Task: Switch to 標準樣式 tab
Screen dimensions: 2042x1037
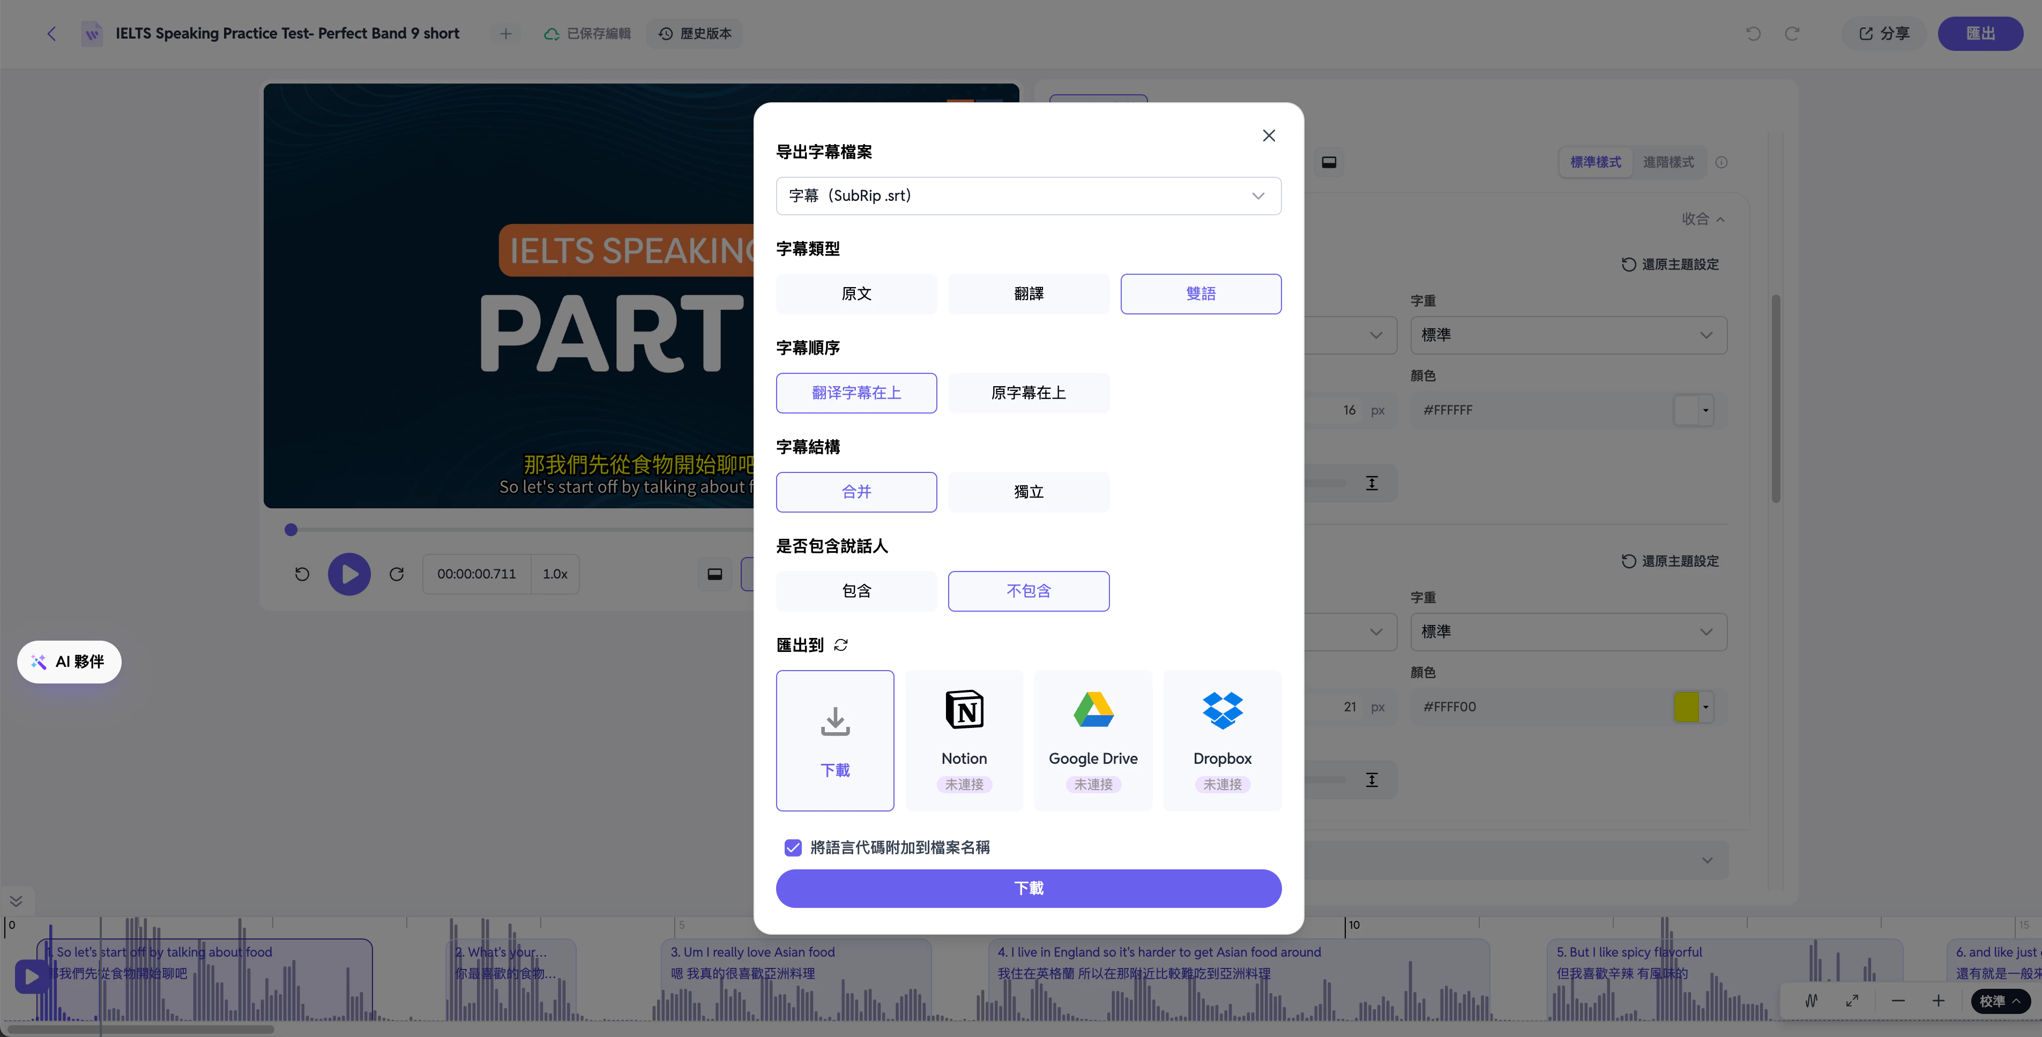Action: click(1595, 162)
